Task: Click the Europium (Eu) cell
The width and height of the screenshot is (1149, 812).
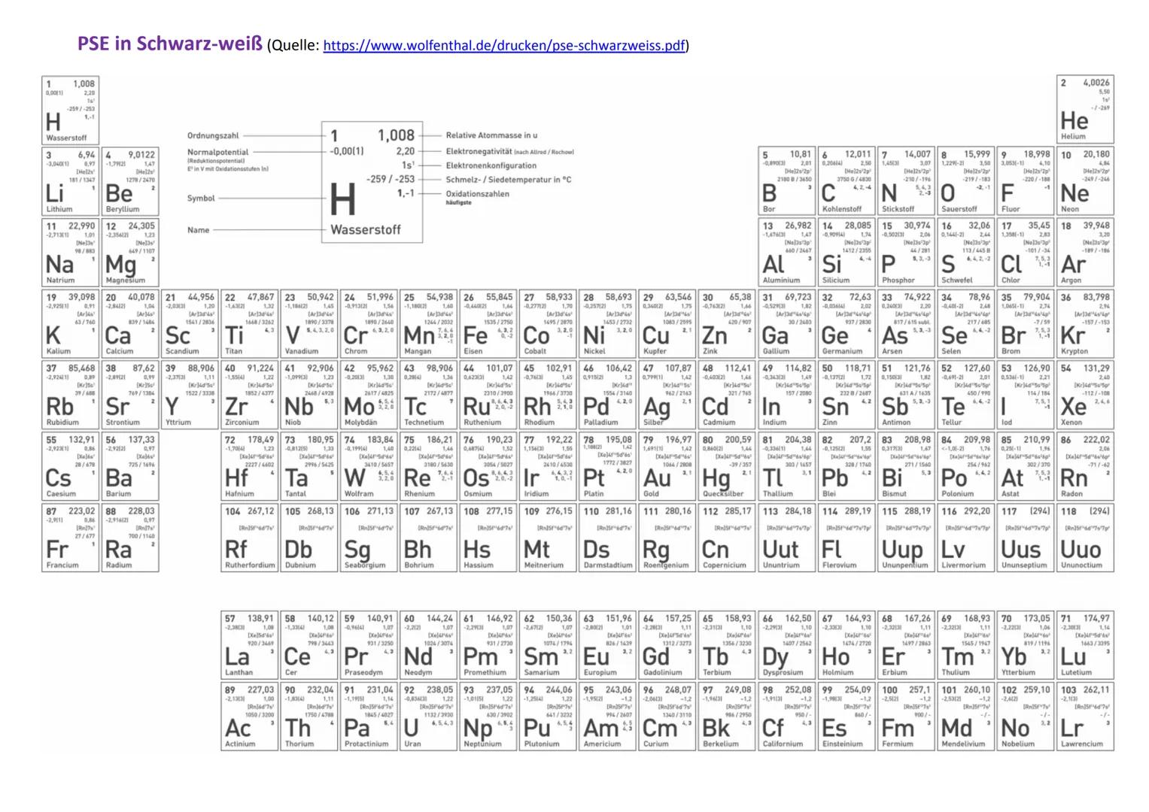Action: pyautogui.click(x=608, y=645)
